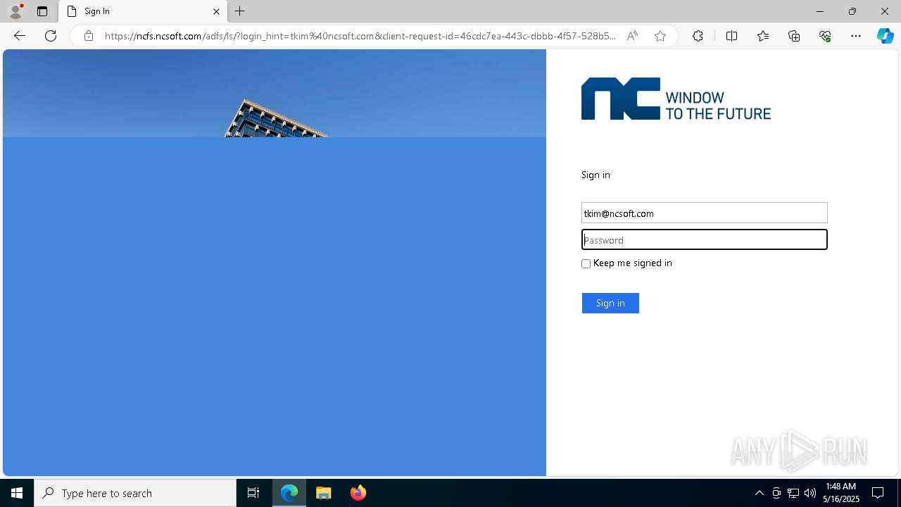901x507 pixels.
Task: Toggle Split screen view
Action: click(731, 36)
